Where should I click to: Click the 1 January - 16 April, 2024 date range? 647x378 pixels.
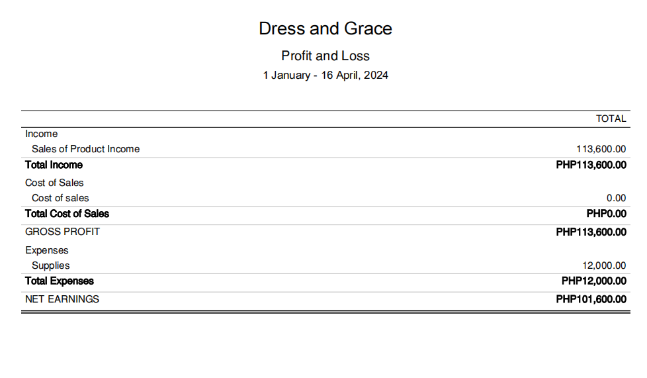pos(325,75)
